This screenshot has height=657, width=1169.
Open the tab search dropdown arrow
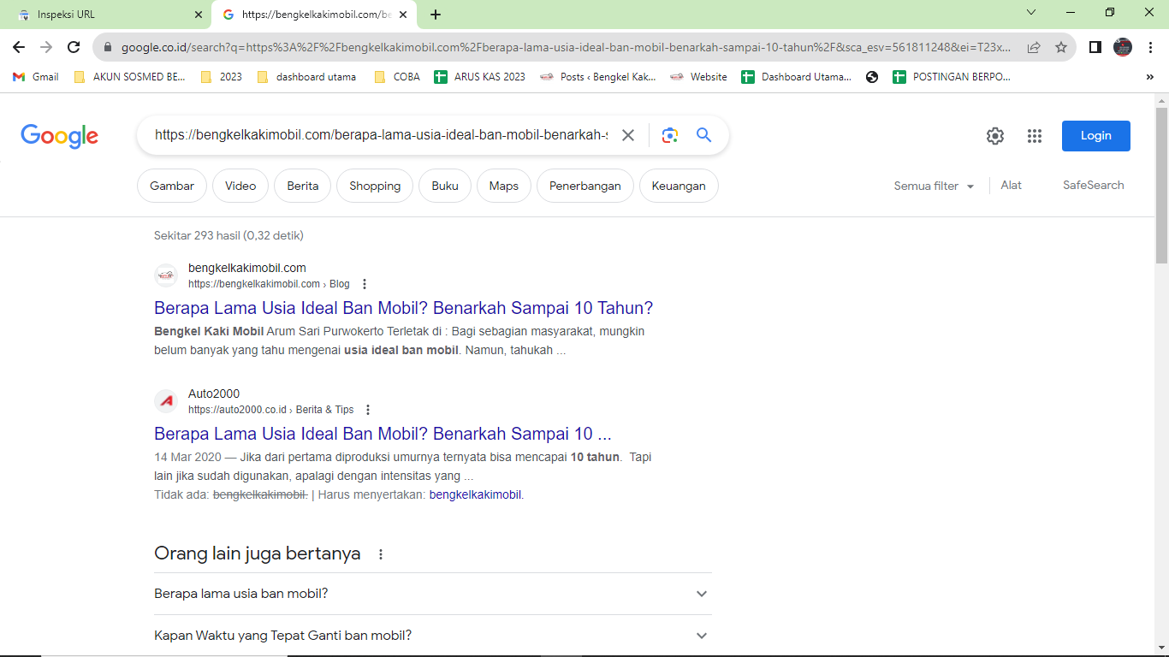pyautogui.click(x=1031, y=13)
